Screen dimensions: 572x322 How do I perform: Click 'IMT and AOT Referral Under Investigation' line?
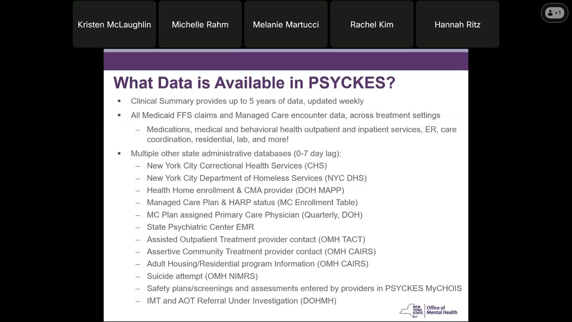[x=242, y=301]
